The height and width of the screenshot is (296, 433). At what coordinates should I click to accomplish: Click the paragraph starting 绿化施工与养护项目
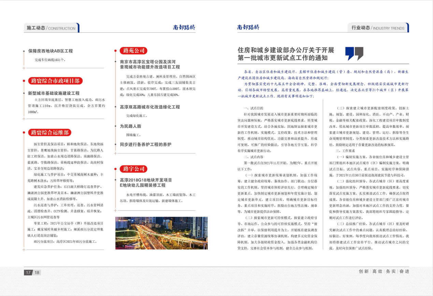coord(66,177)
